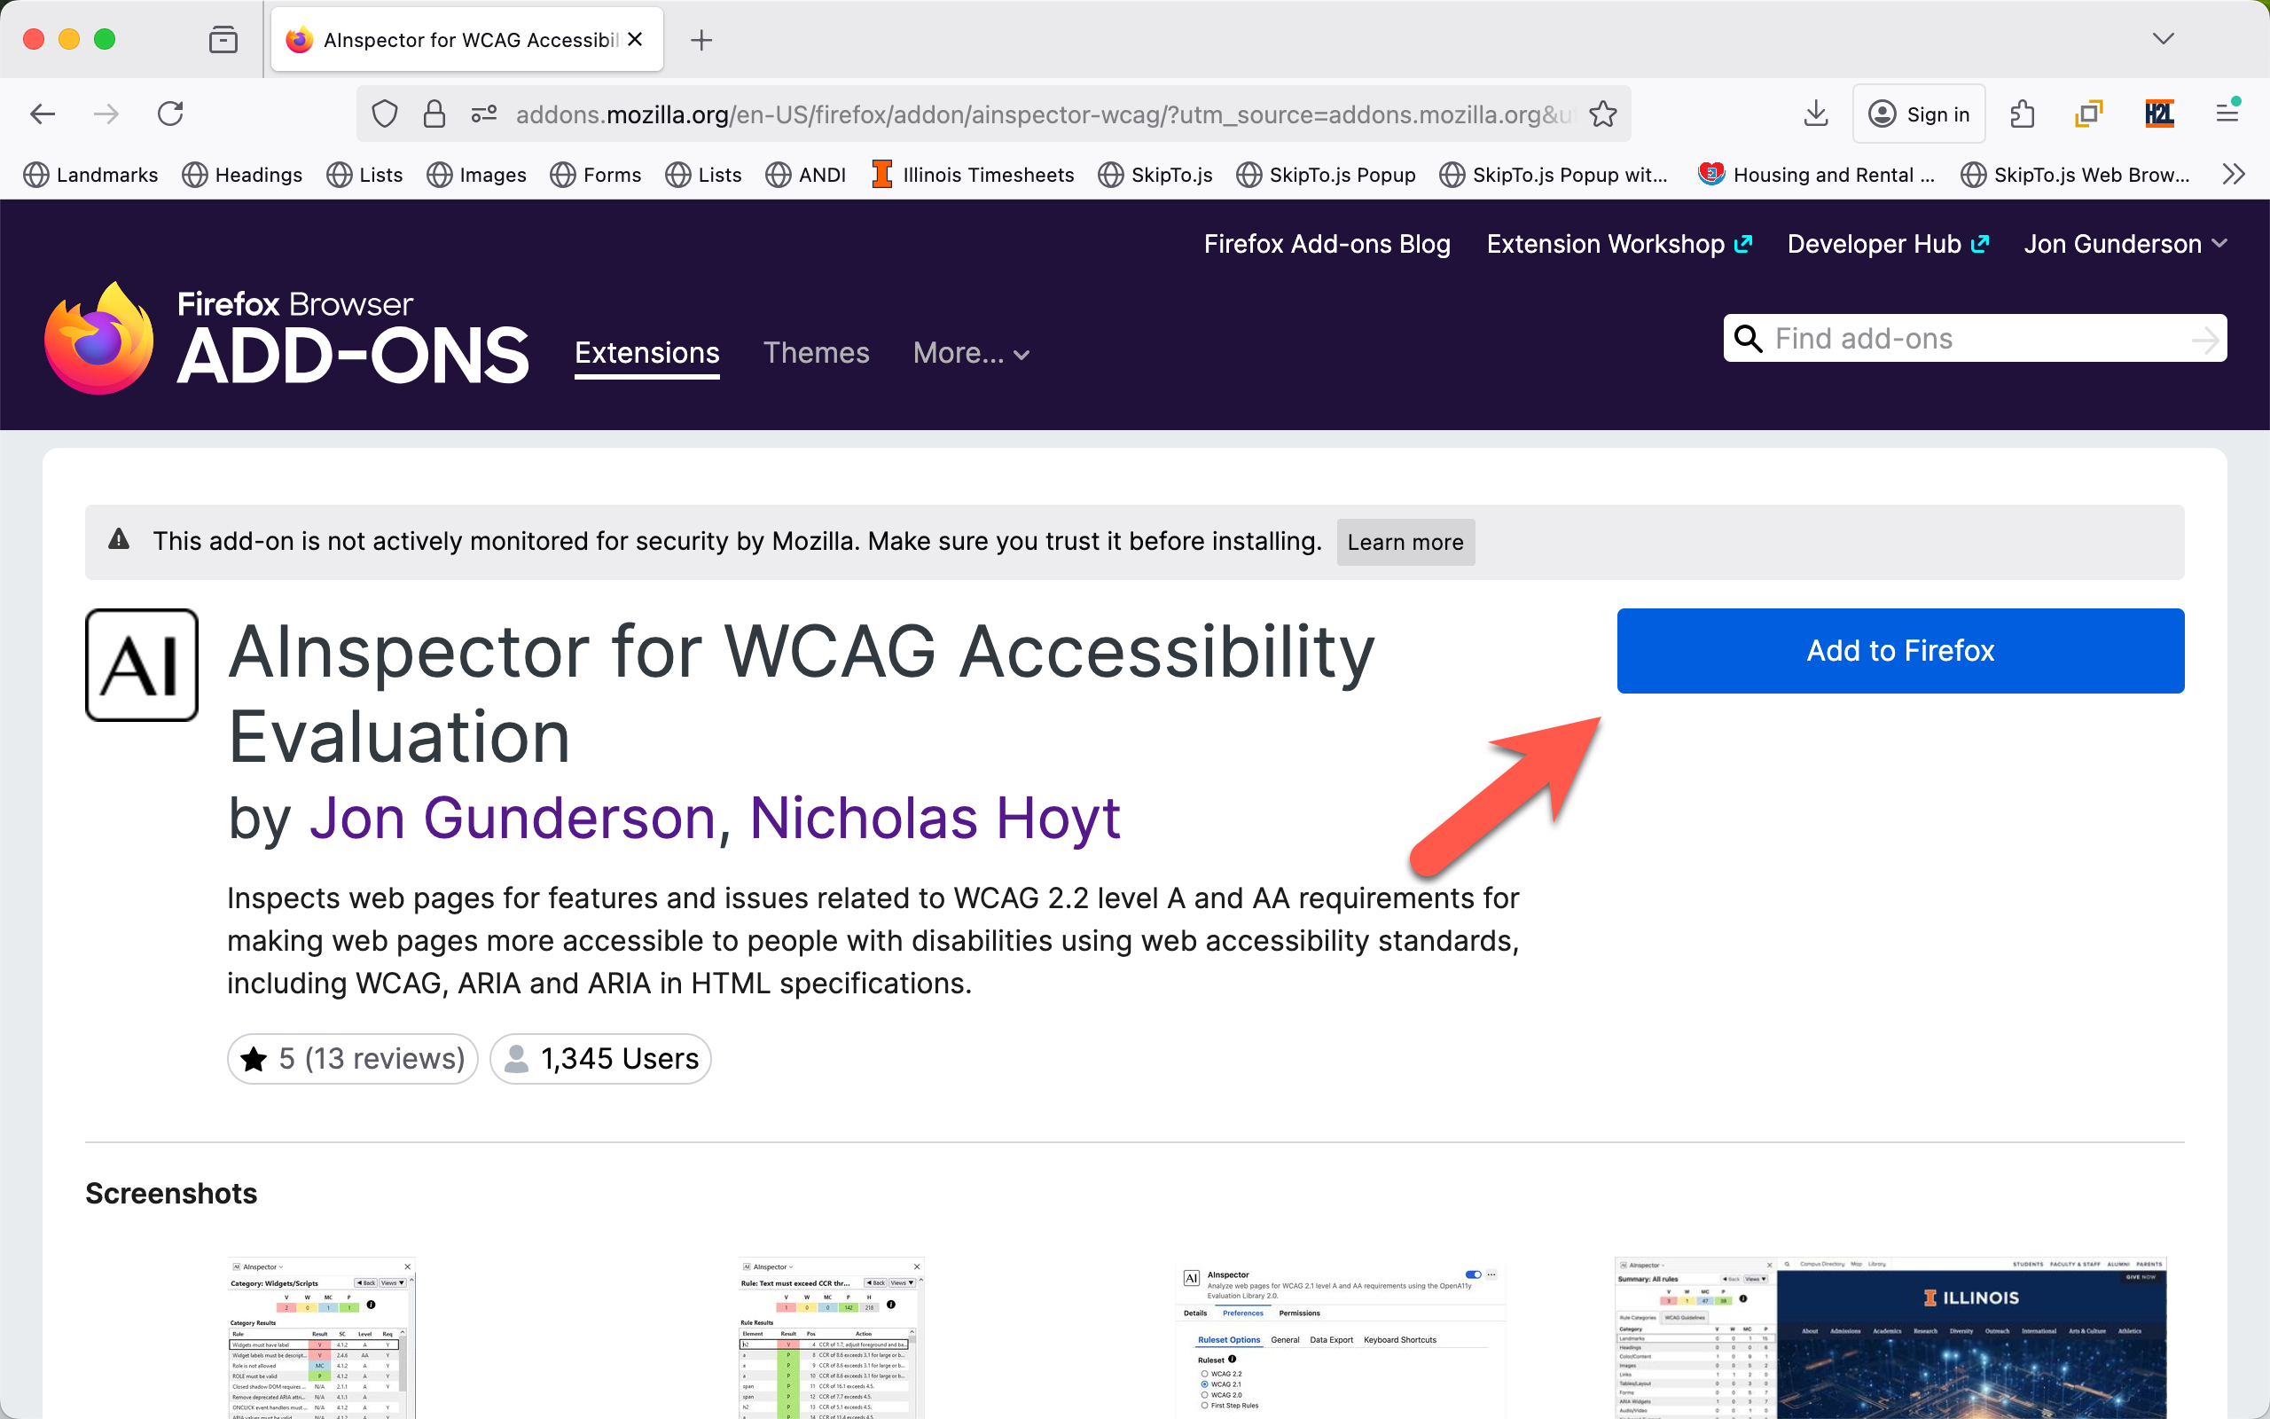
Task: Open the Firefox hamburger application menu
Action: coord(2227,114)
